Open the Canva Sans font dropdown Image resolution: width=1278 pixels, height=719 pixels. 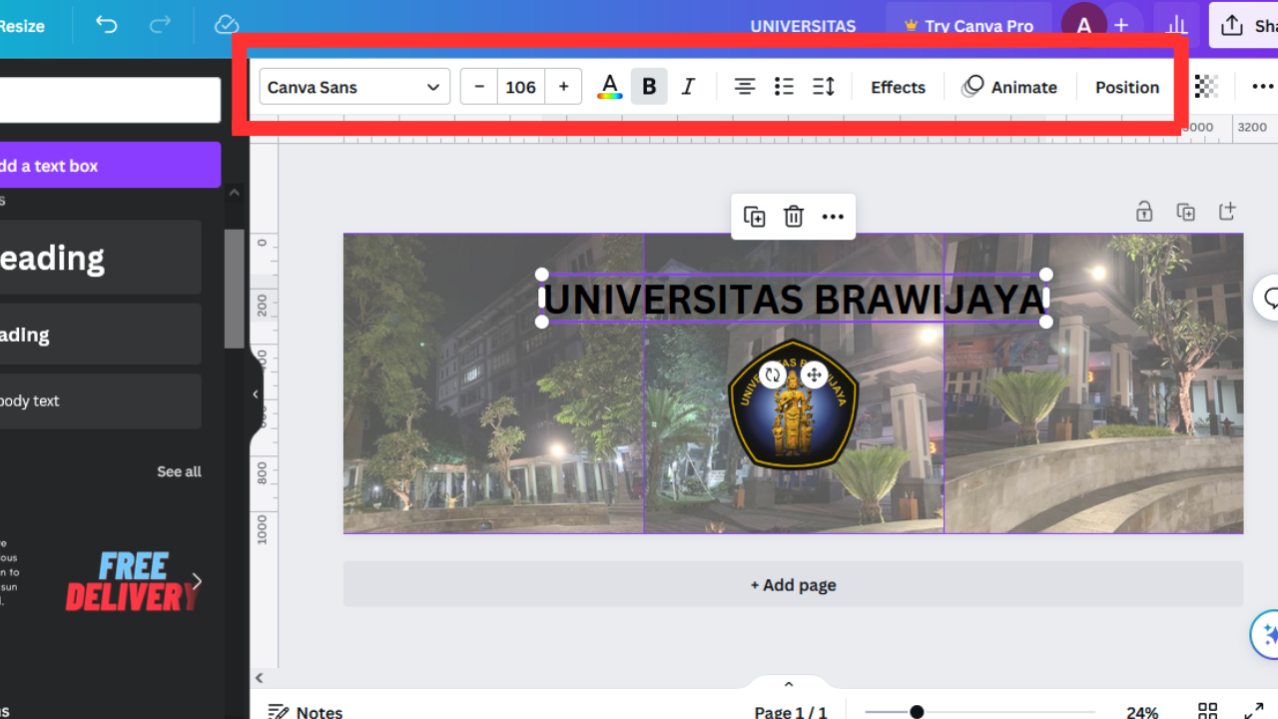[x=354, y=87]
